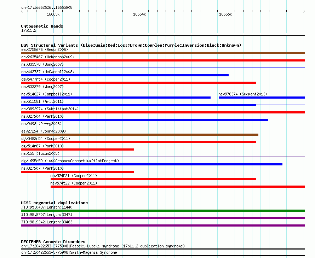Click the Cytogenetic Bands track title
The image size is (315, 258).
pyautogui.click(x=42, y=26)
